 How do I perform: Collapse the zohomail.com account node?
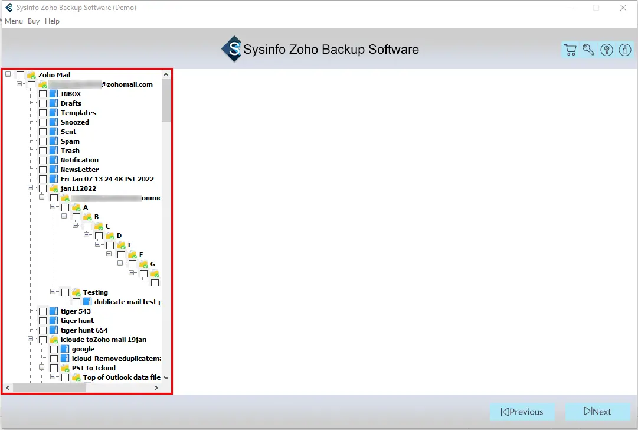tap(19, 83)
